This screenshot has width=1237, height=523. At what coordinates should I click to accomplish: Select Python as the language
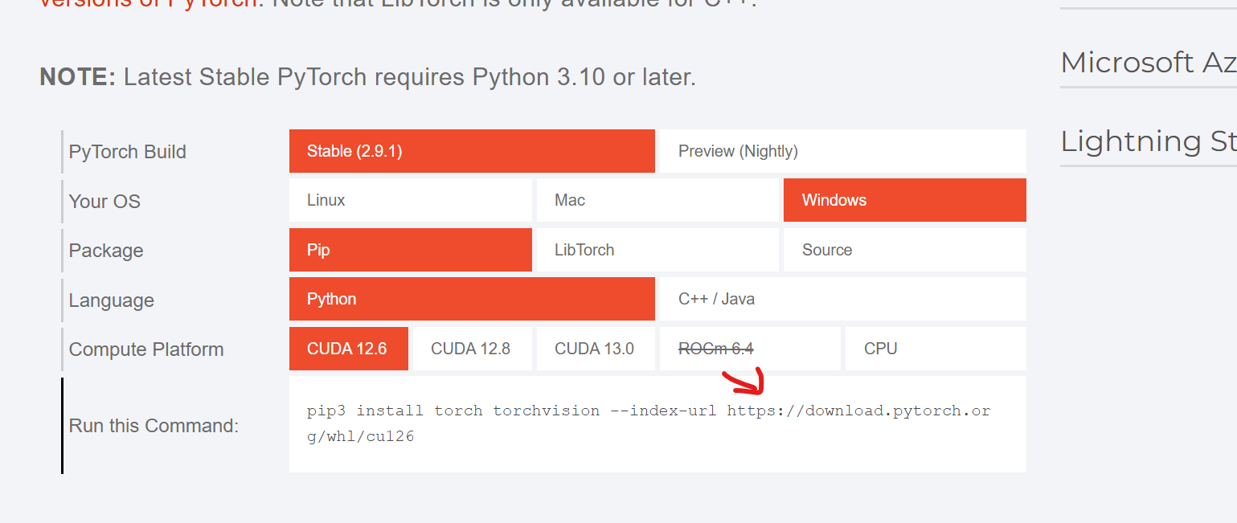[x=472, y=299]
